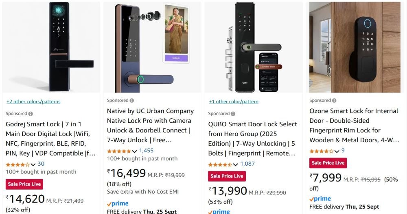Open '+1 other color/pattern' for QUBO lock
This screenshot has width=407, height=214.
pos(234,102)
